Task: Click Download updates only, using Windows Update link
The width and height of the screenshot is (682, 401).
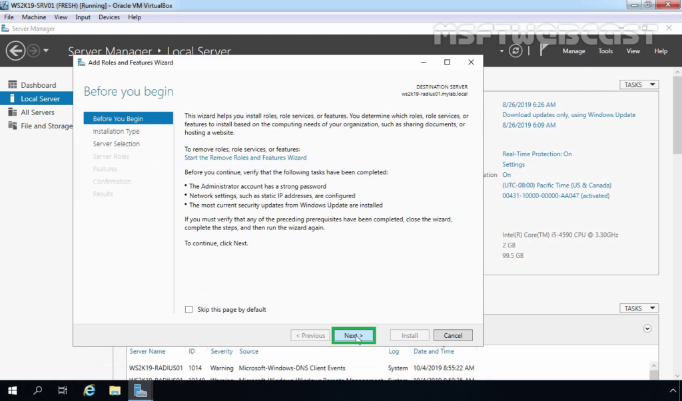Action: pos(569,114)
